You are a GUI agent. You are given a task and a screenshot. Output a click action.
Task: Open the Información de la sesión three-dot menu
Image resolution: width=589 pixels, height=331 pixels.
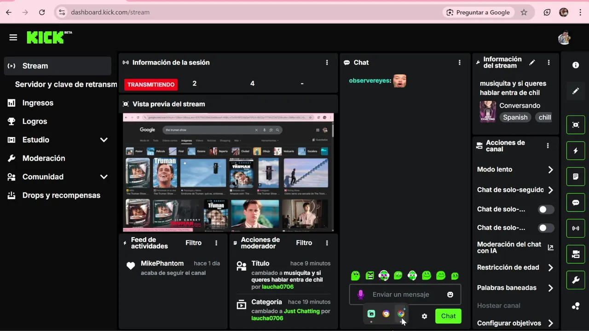click(x=327, y=63)
